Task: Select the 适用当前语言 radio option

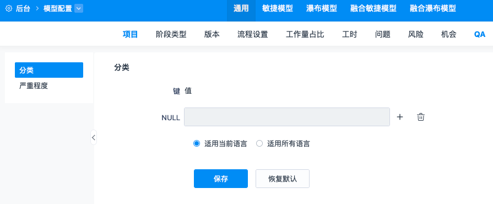Action: click(197, 143)
